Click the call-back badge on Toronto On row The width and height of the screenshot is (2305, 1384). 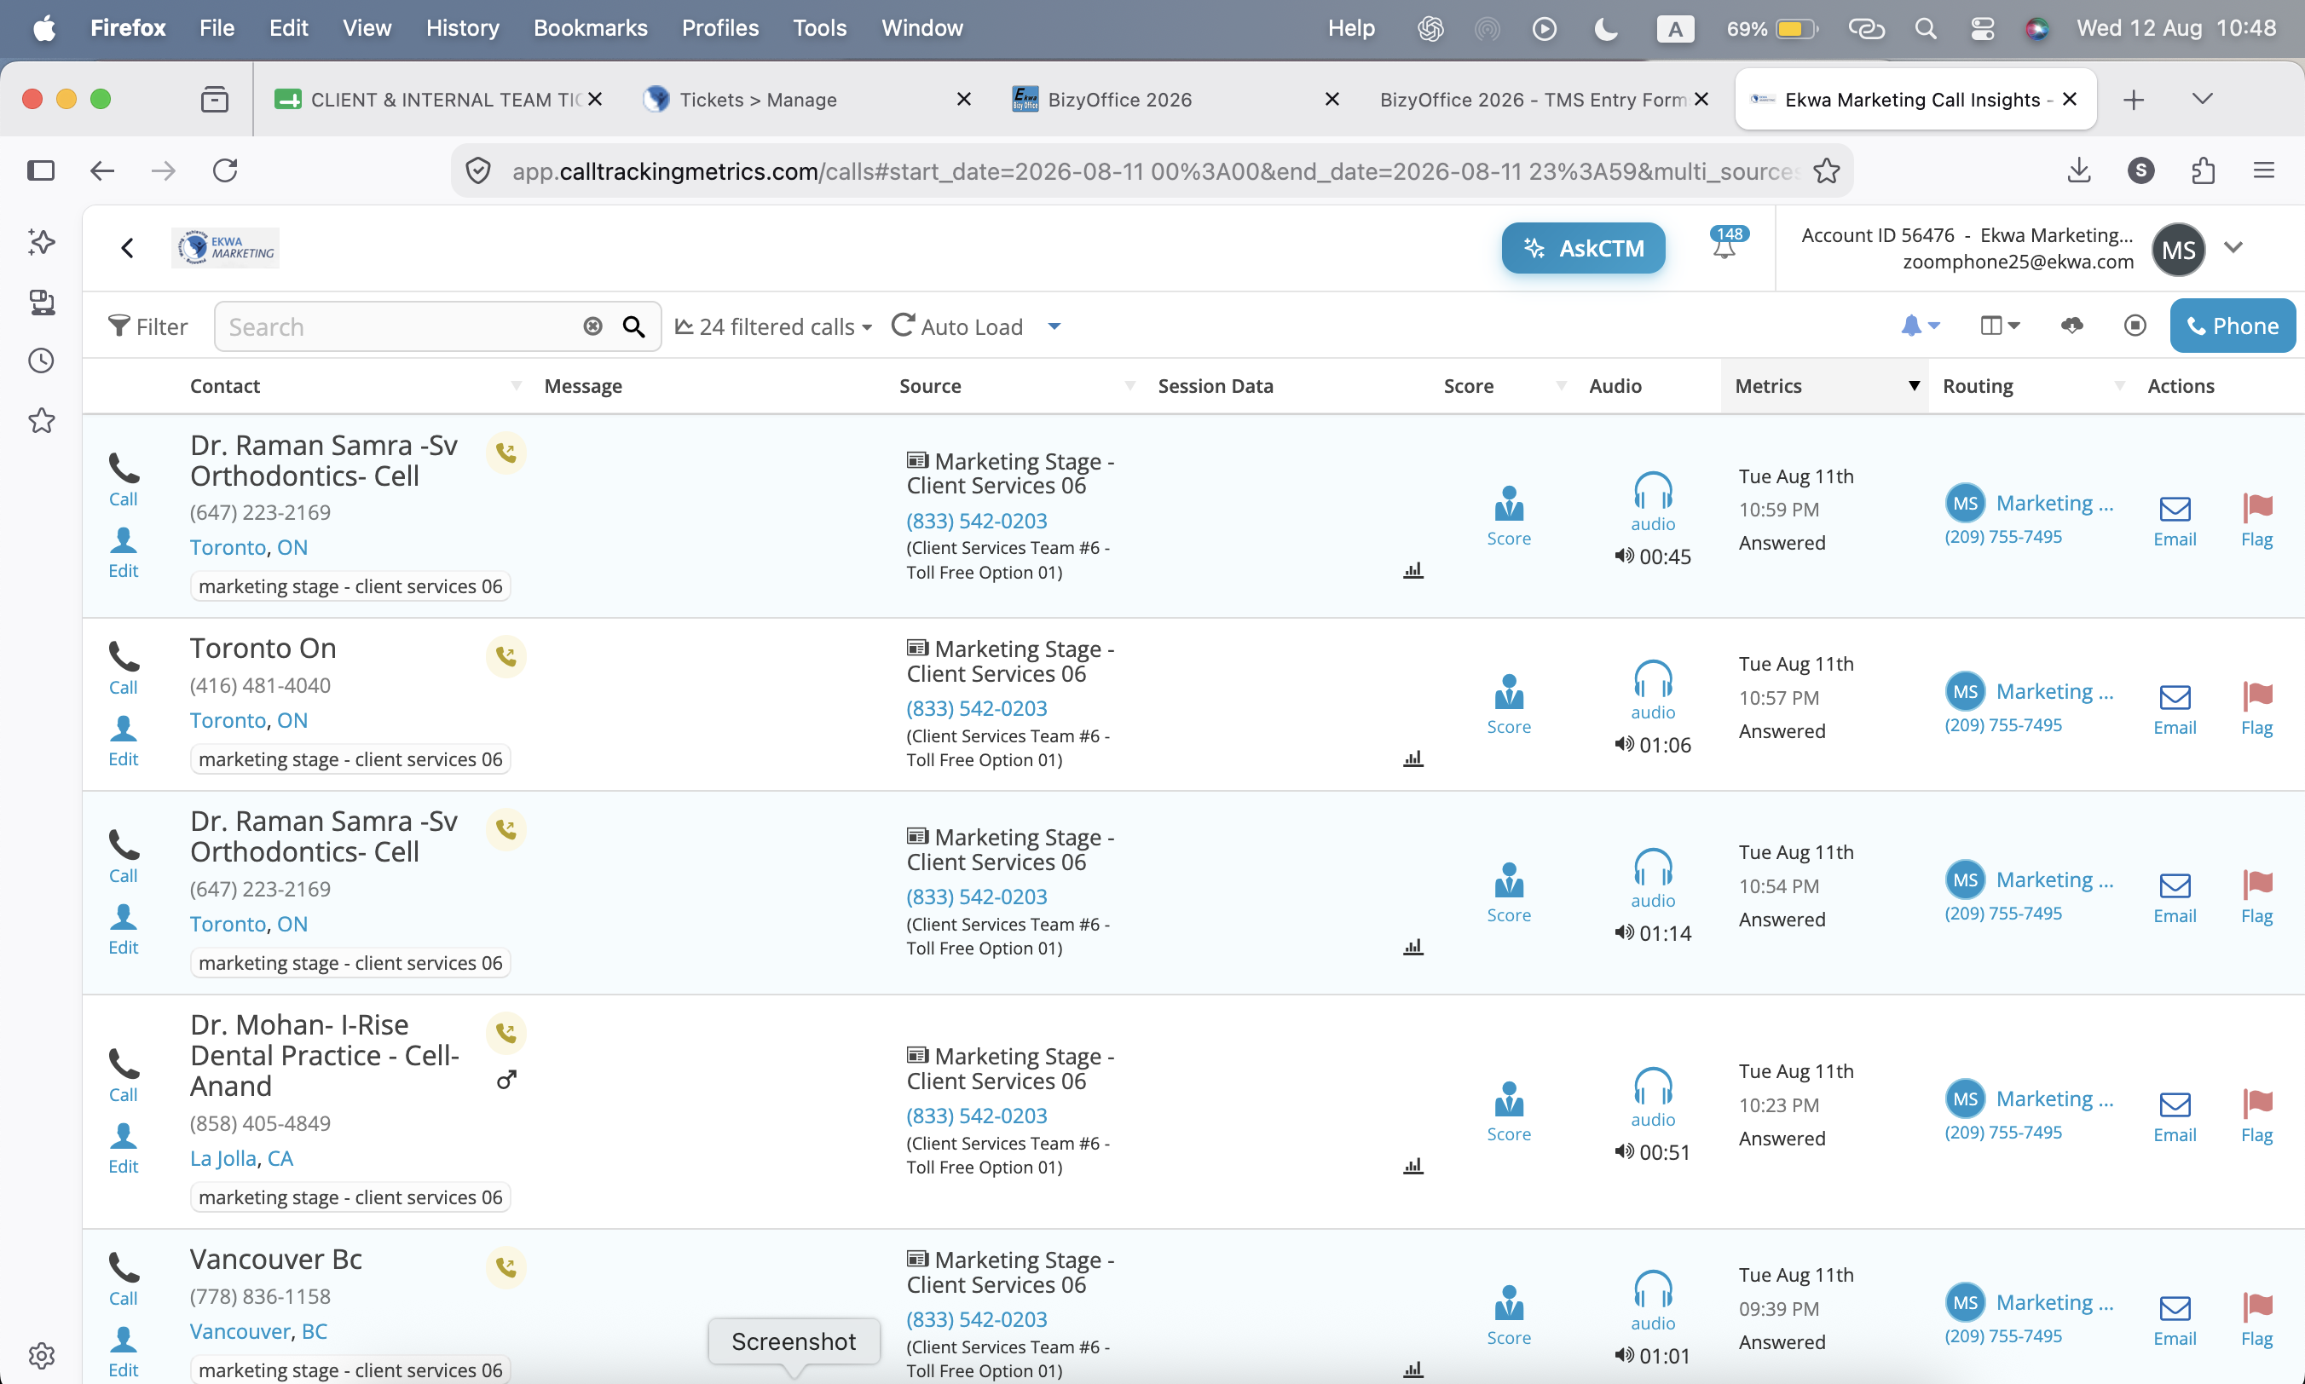pyautogui.click(x=506, y=656)
